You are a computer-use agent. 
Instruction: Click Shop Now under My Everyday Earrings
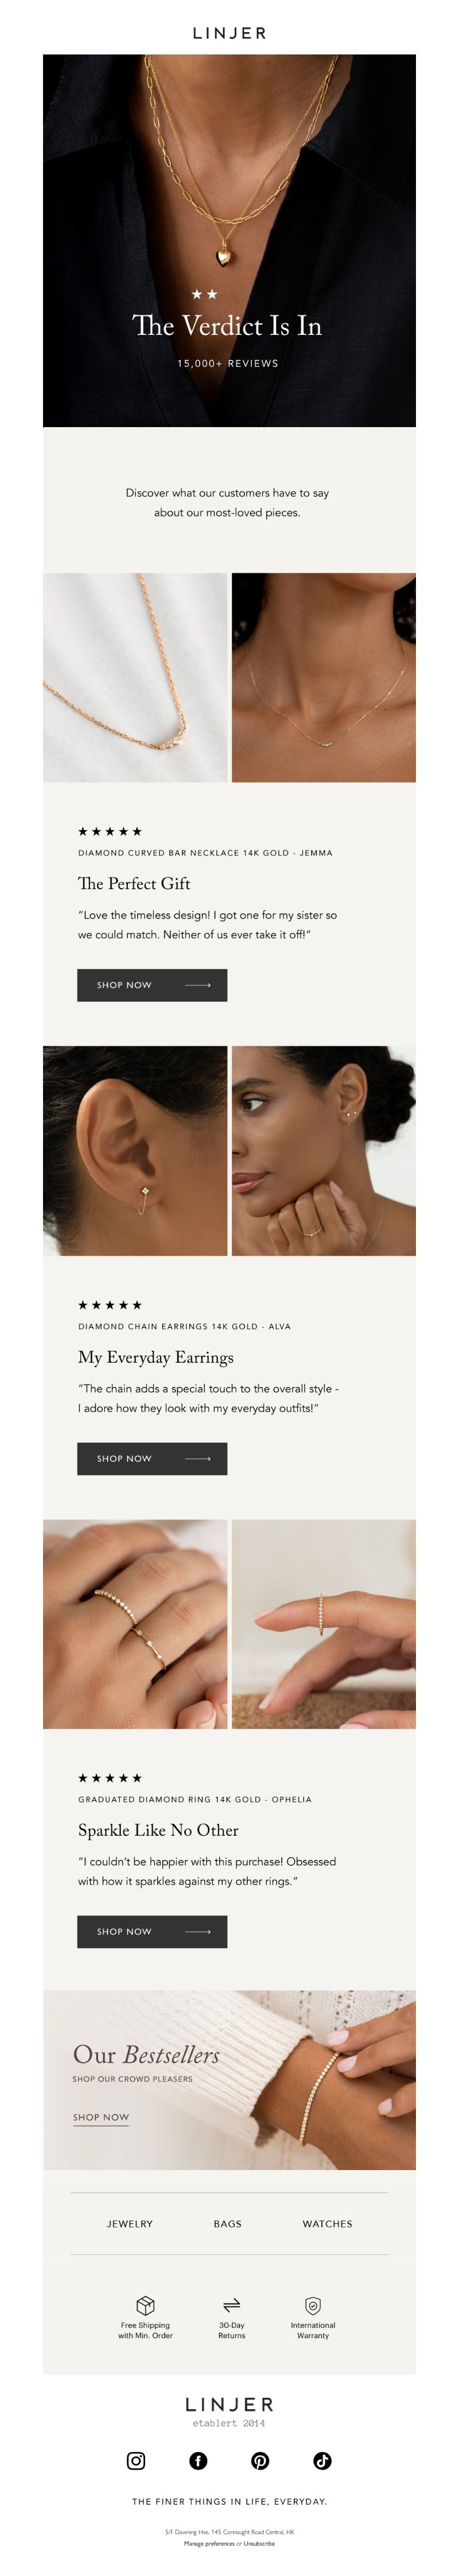click(x=152, y=1458)
